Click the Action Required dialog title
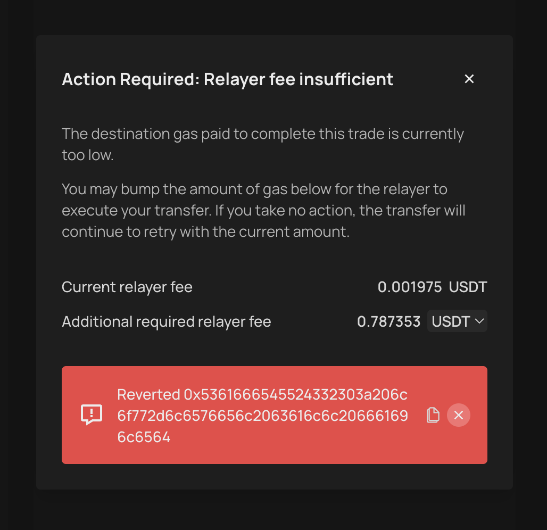 228,79
